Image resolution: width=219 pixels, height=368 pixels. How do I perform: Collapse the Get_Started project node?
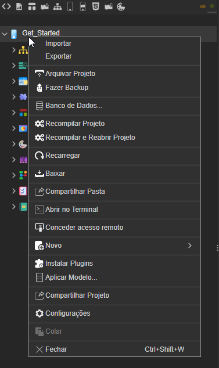point(5,34)
